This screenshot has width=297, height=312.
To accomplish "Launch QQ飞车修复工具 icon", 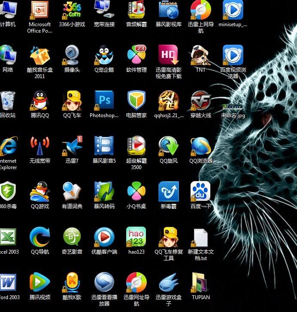I will (169, 237).
